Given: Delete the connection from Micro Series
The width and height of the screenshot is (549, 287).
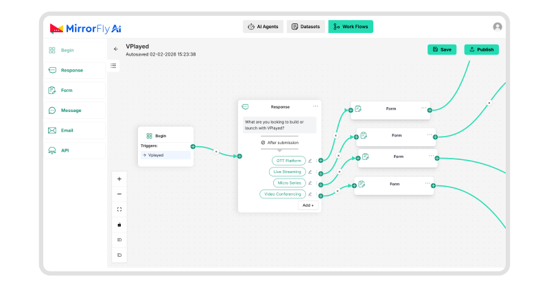Looking at the screenshot, I should [x=339, y=172].
